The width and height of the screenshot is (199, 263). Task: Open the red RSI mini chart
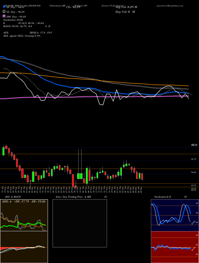click(x=175, y=247)
